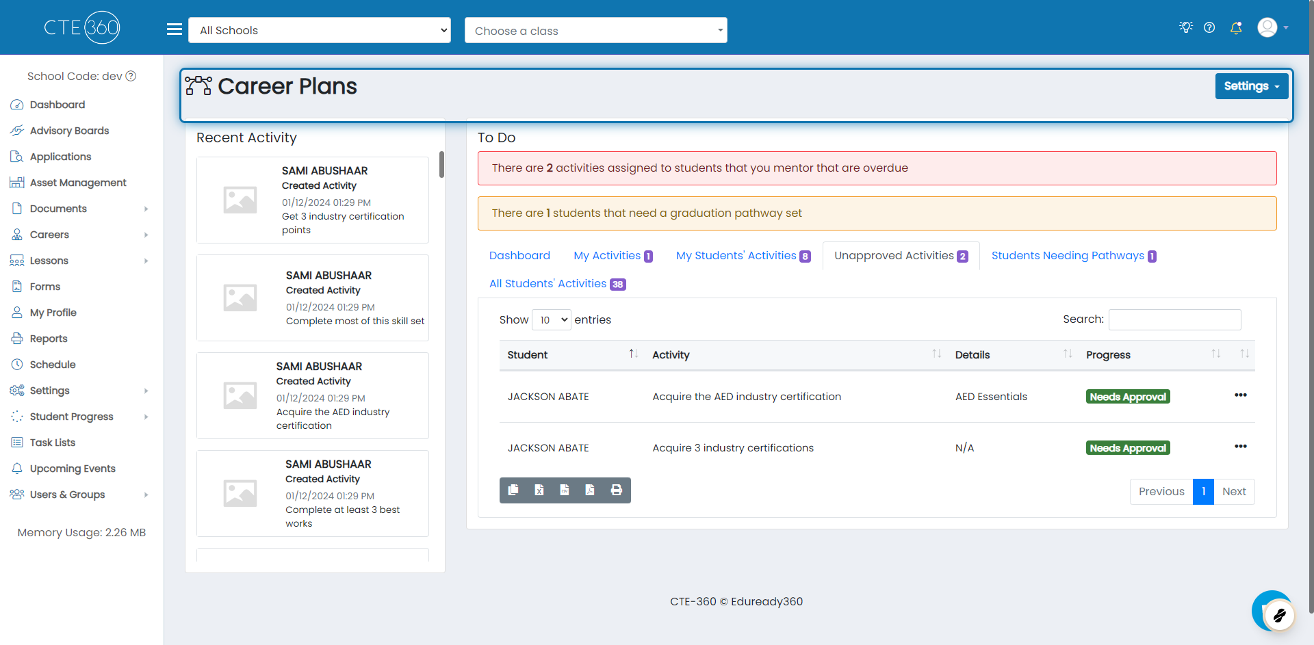Open thumbnail of Get 3 industry certification points activity
This screenshot has height=645, width=1314.
point(240,200)
